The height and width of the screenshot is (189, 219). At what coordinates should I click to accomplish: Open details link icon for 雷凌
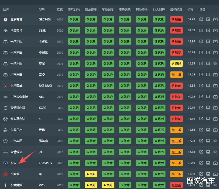[x=201, y=75]
